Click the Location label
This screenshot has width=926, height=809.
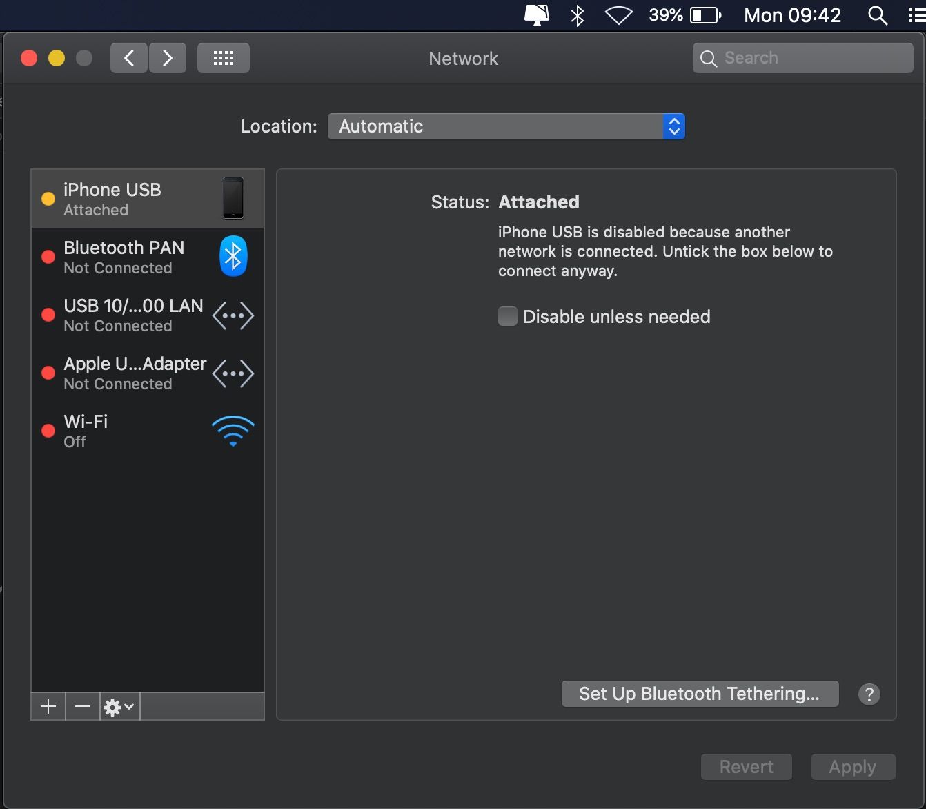279,126
